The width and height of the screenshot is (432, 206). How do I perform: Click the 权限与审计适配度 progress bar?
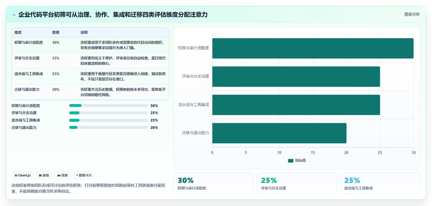tap(108, 106)
